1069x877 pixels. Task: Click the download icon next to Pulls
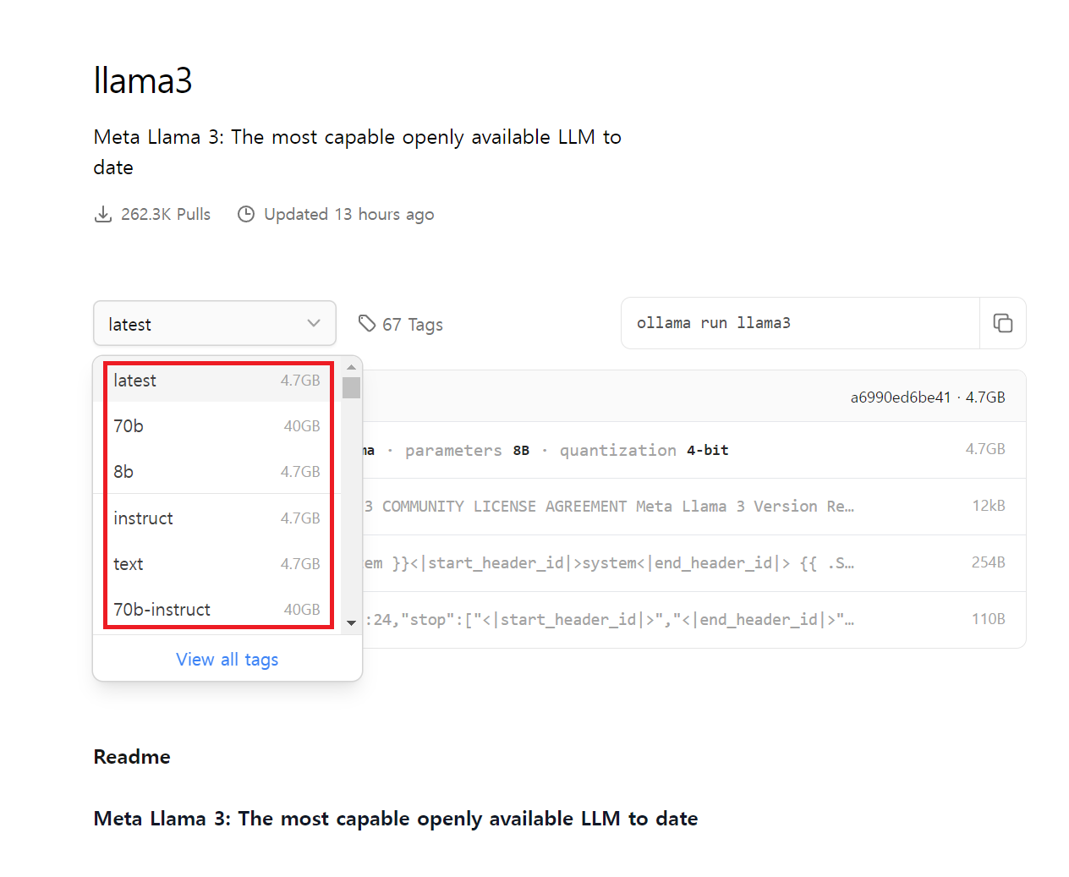click(103, 214)
